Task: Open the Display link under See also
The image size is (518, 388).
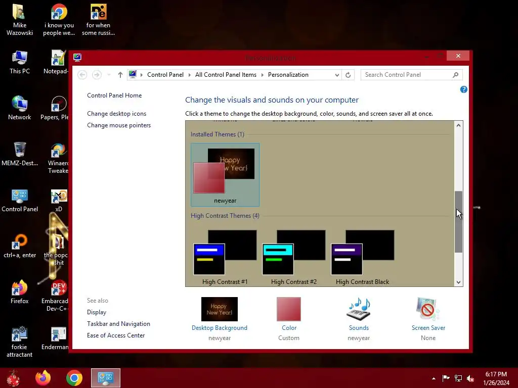Action: [97, 312]
